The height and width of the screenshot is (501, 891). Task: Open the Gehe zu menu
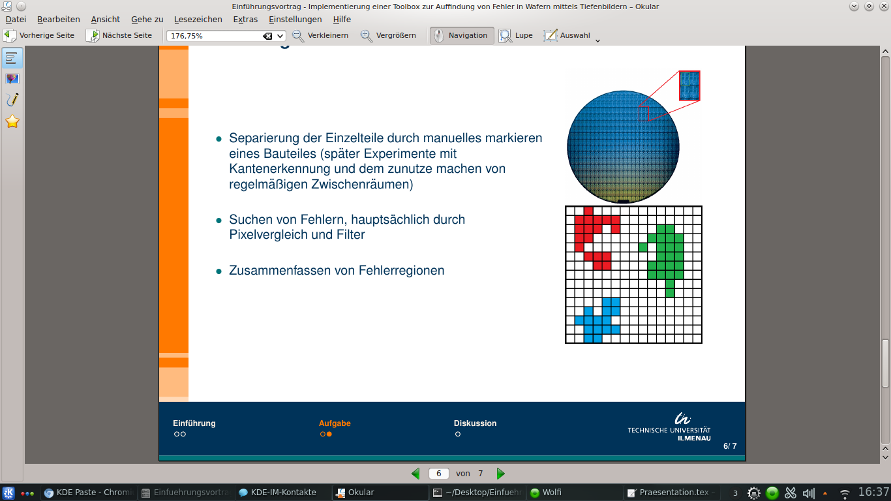coord(147,20)
